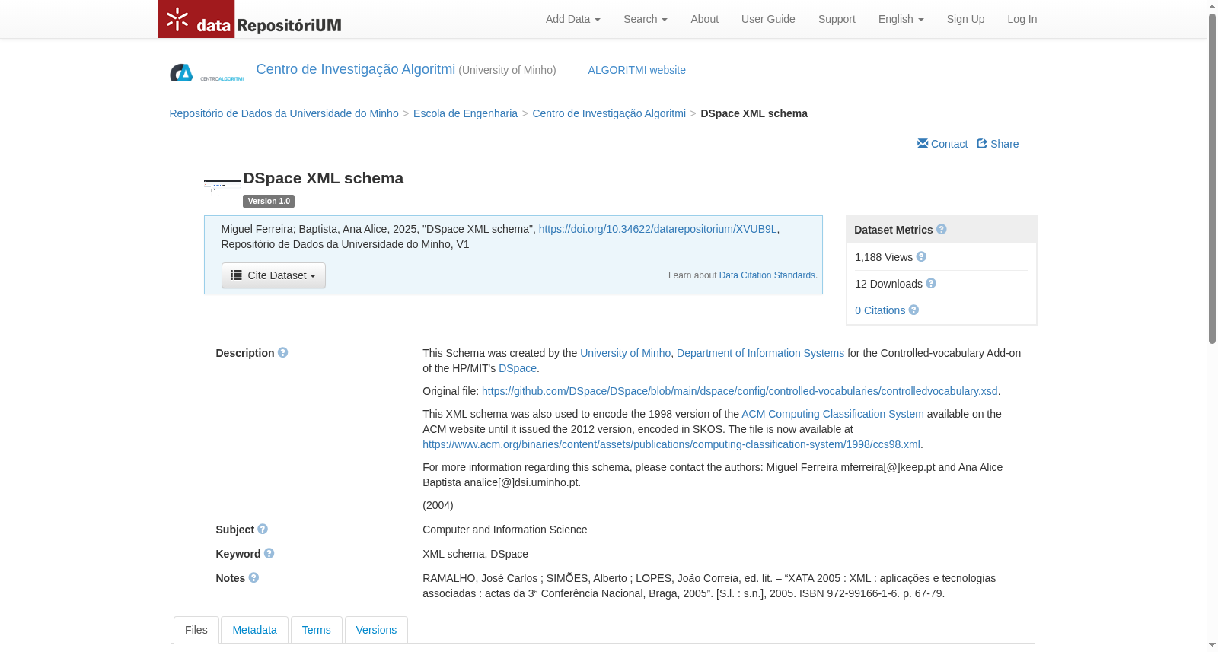Click help icon beside 12 Downloads

pos(931,283)
